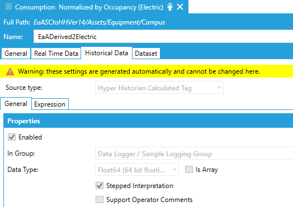293x207 pixels.
Task: Select the top General tab
Action: click(16, 54)
